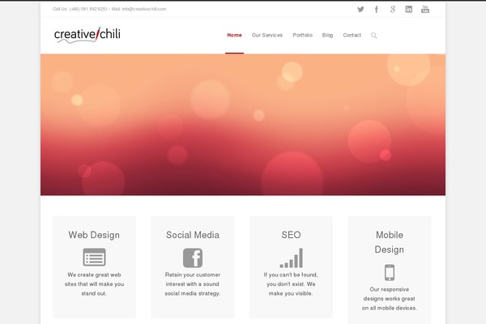This screenshot has width=486, height=324.
Task: Open the YouTube icon
Action: pyautogui.click(x=425, y=9)
